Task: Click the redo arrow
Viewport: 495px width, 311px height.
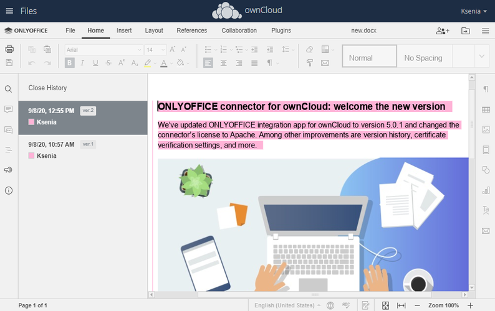Action: [47, 63]
